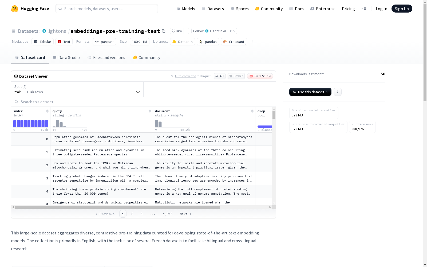
Task: Go to Spaces
Action: point(240,9)
